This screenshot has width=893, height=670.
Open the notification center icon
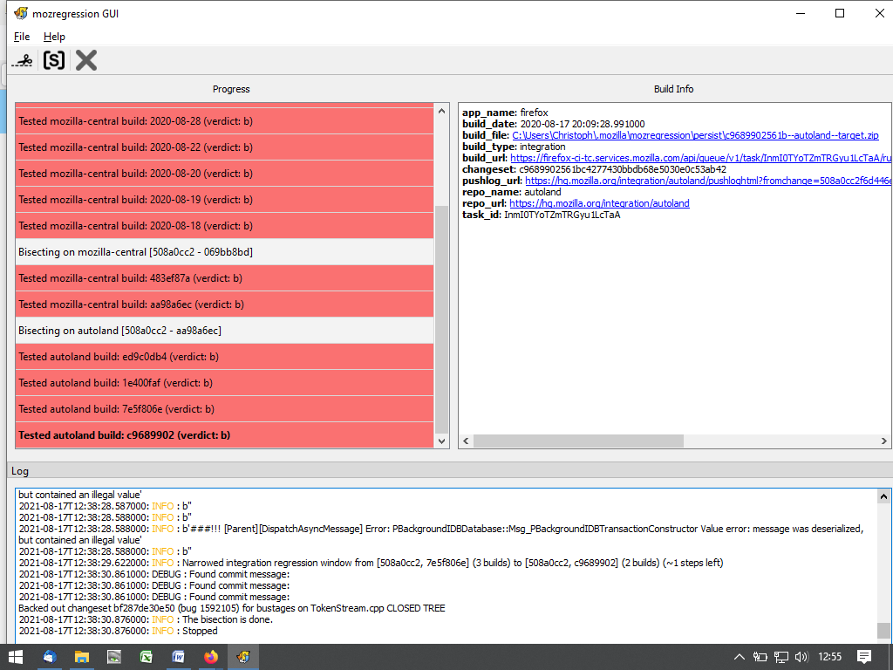pos(863,657)
